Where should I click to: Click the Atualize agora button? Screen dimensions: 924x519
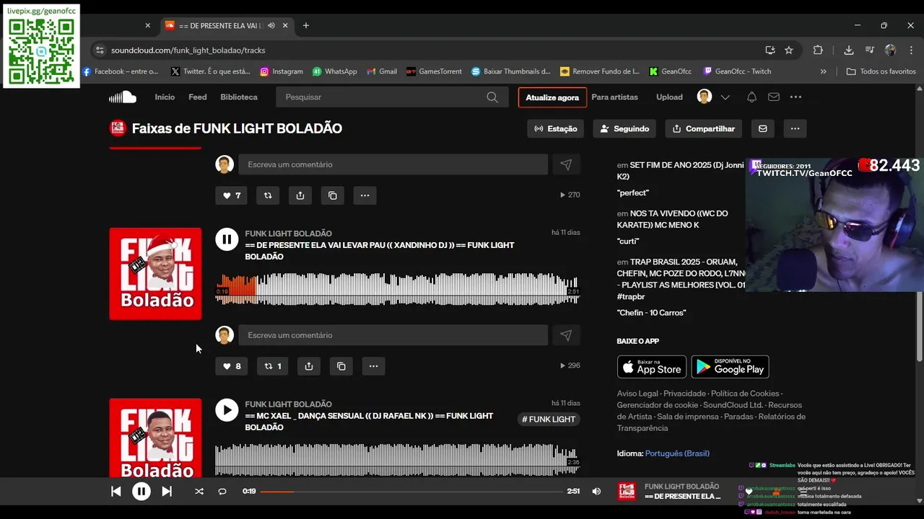(552, 97)
